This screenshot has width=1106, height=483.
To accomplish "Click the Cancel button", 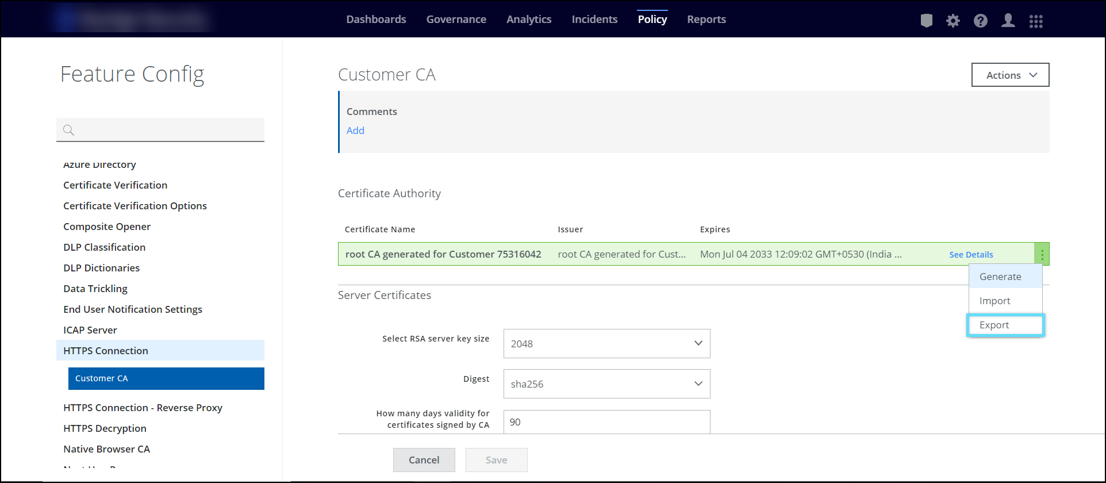I will 424,460.
